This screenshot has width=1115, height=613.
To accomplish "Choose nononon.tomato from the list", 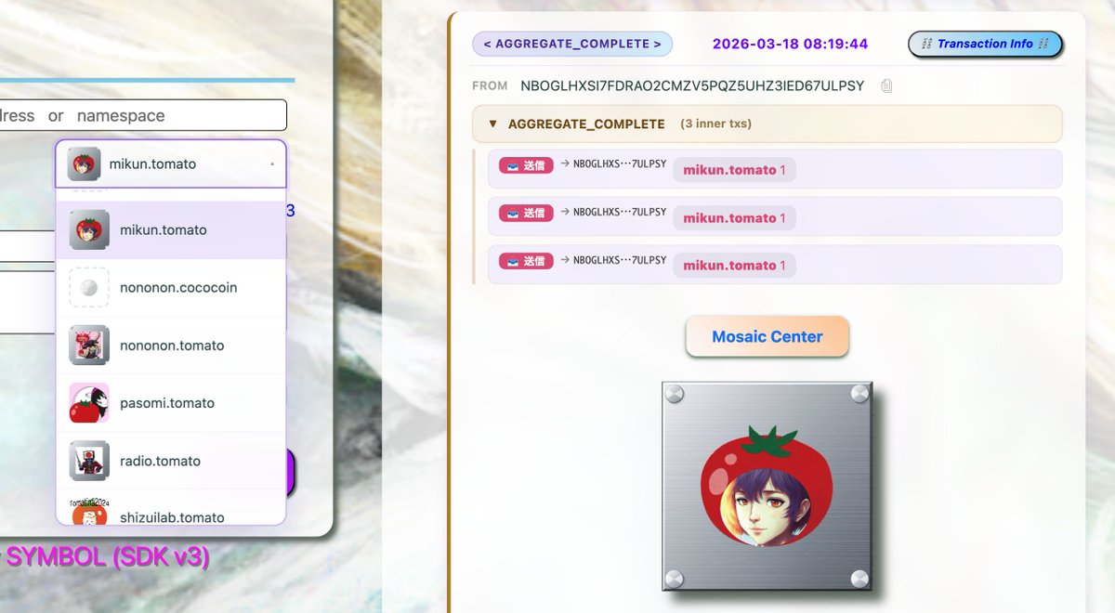I will coord(171,346).
